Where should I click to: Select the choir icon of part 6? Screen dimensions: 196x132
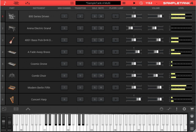pyautogui.click(x=12, y=75)
